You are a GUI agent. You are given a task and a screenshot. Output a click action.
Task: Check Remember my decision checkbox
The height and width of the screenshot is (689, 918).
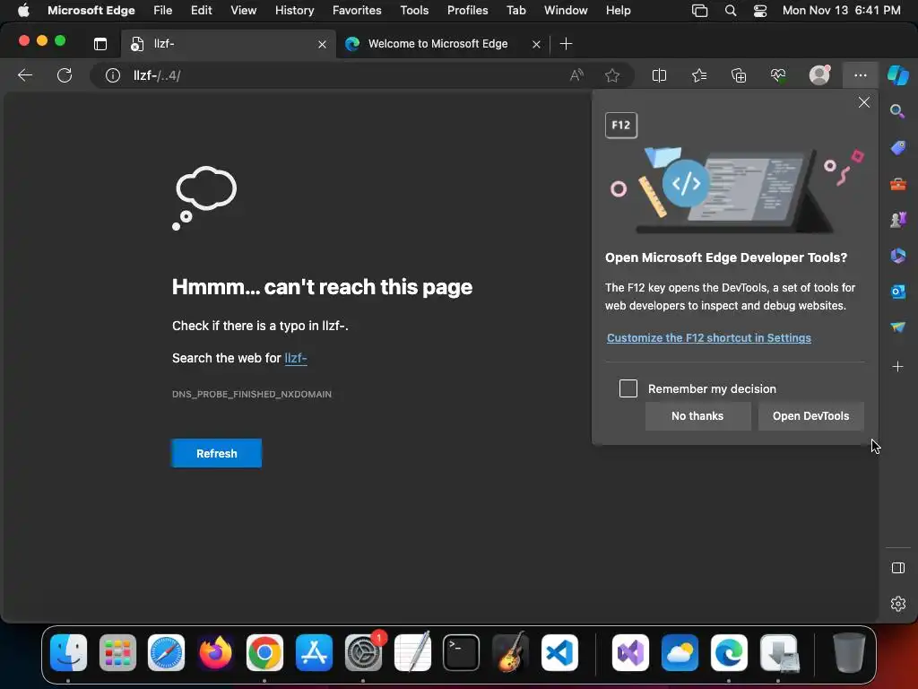pyautogui.click(x=628, y=388)
